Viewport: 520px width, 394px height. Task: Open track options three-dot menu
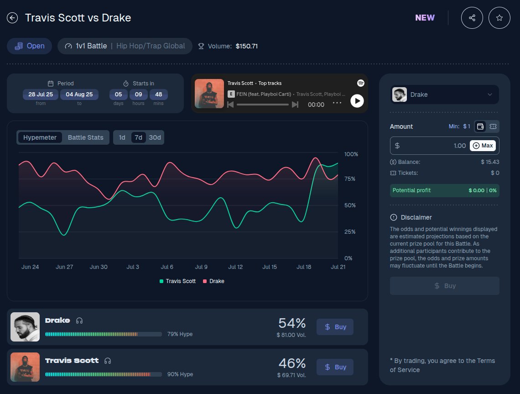point(337,103)
